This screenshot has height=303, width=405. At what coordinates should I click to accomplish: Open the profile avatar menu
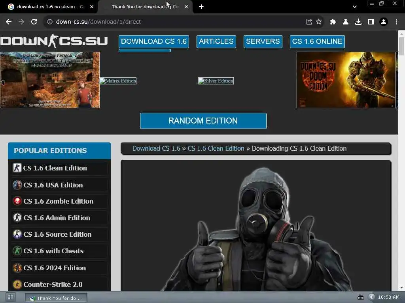(x=384, y=22)
